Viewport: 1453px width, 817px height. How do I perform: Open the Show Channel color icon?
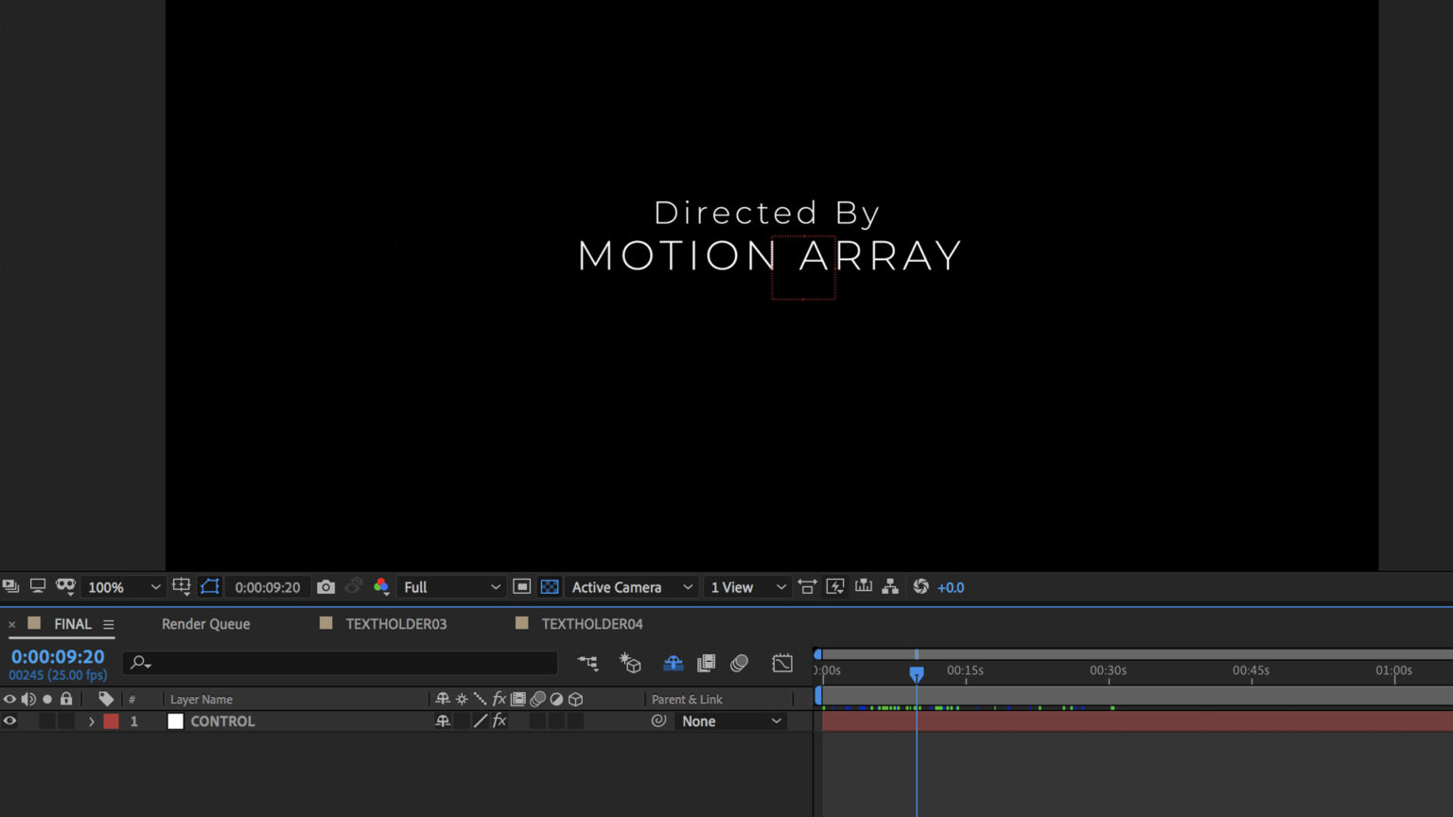[x=381, y=587]
